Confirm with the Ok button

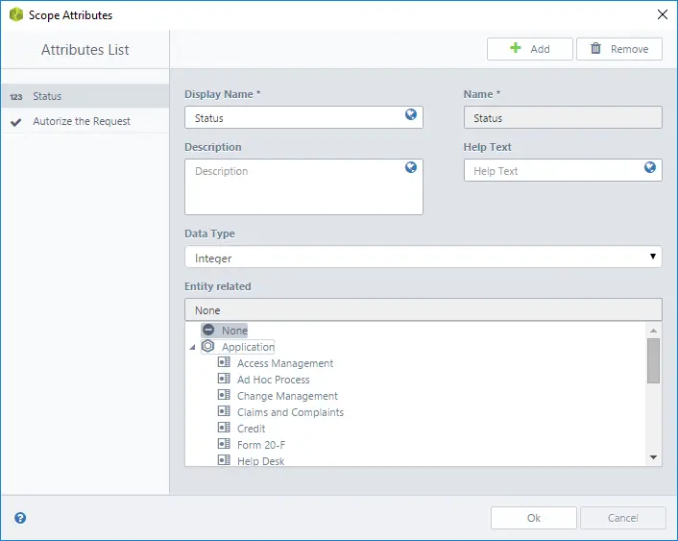tap(534, 518)
